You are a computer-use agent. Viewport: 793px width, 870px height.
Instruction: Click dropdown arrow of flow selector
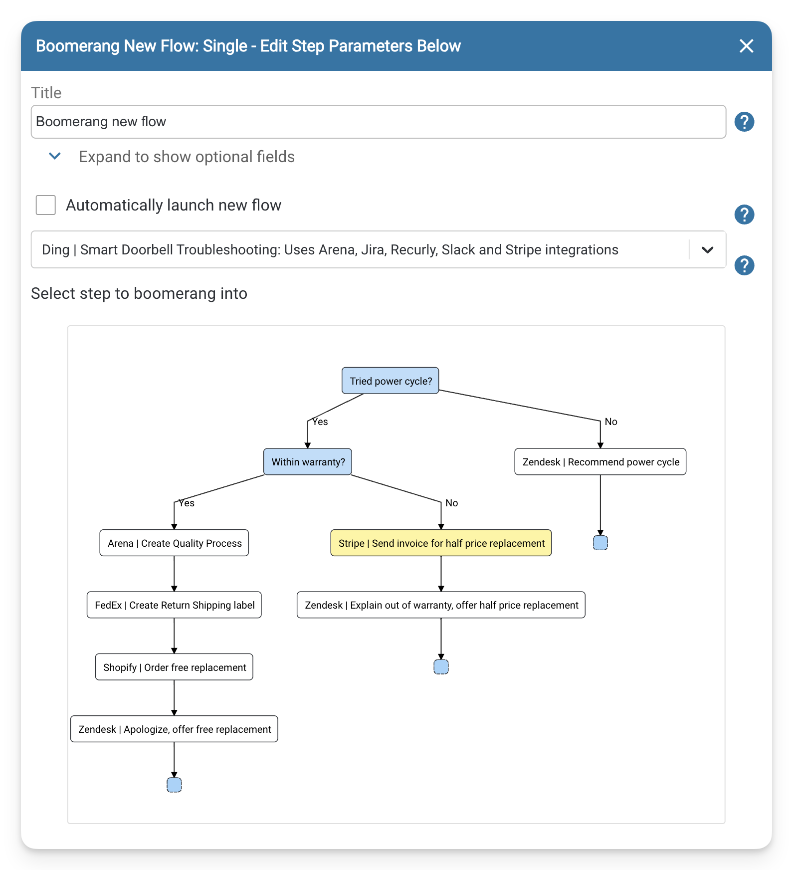coord(707,250)
